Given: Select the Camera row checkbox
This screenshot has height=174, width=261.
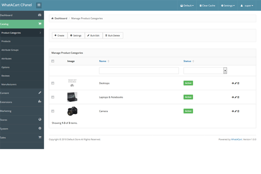Looking at the screenshot, I should point(53,111).
